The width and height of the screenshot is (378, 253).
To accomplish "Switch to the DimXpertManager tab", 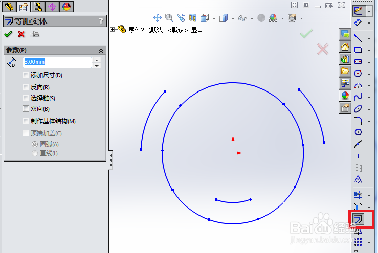I will point(52,7).
